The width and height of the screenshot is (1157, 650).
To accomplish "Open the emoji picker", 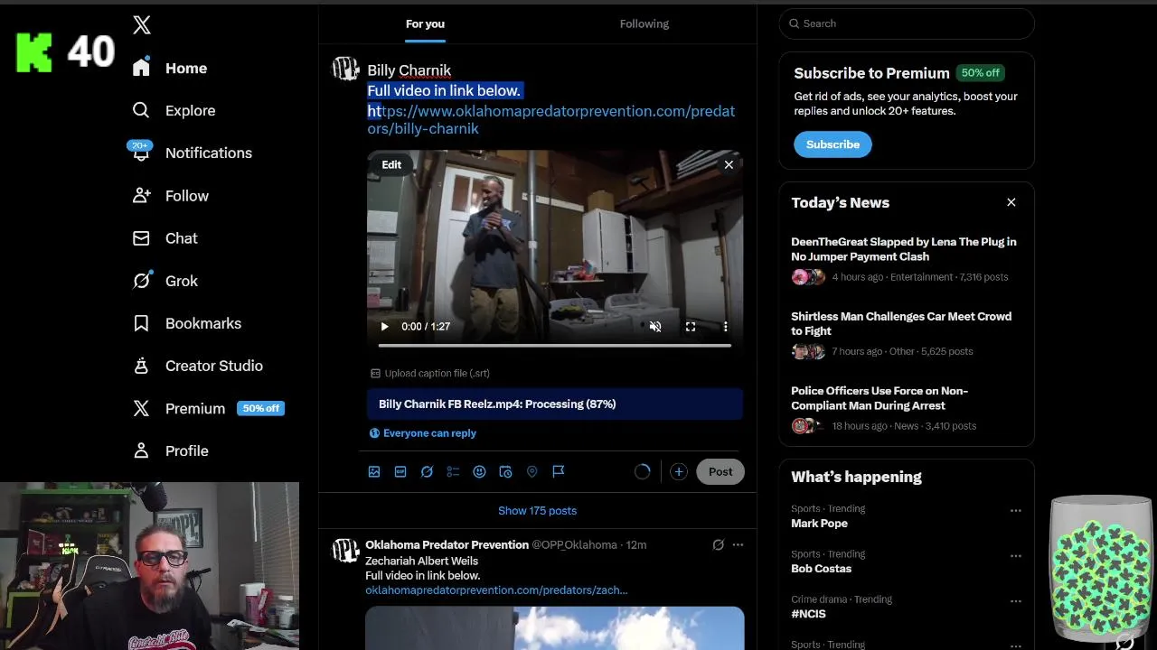I will (x=479, y=471).
